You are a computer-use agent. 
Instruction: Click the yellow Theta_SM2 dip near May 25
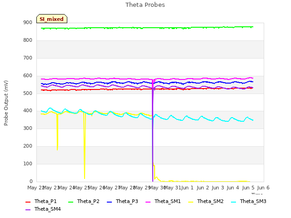click(x=85, y=146)
